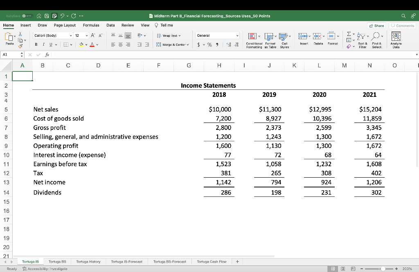The height and width of the screenshot is (272, 419).
Task: Open the Page Layout ribbon tab
Action: point(65,25)
